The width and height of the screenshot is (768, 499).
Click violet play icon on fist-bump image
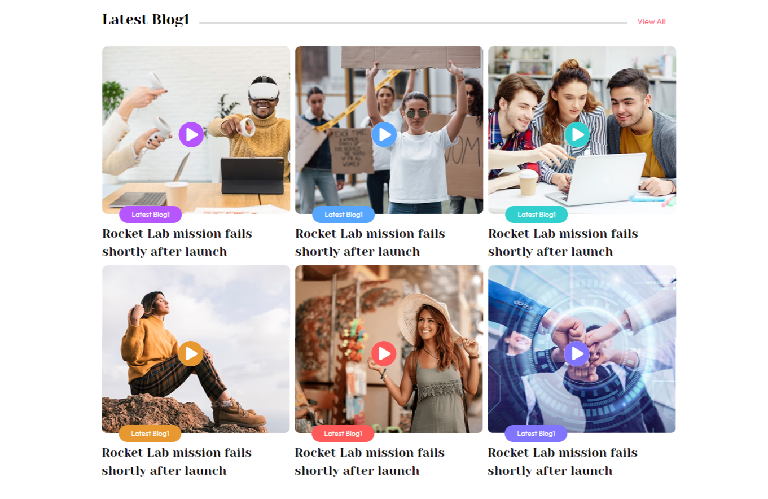(577, 353)
